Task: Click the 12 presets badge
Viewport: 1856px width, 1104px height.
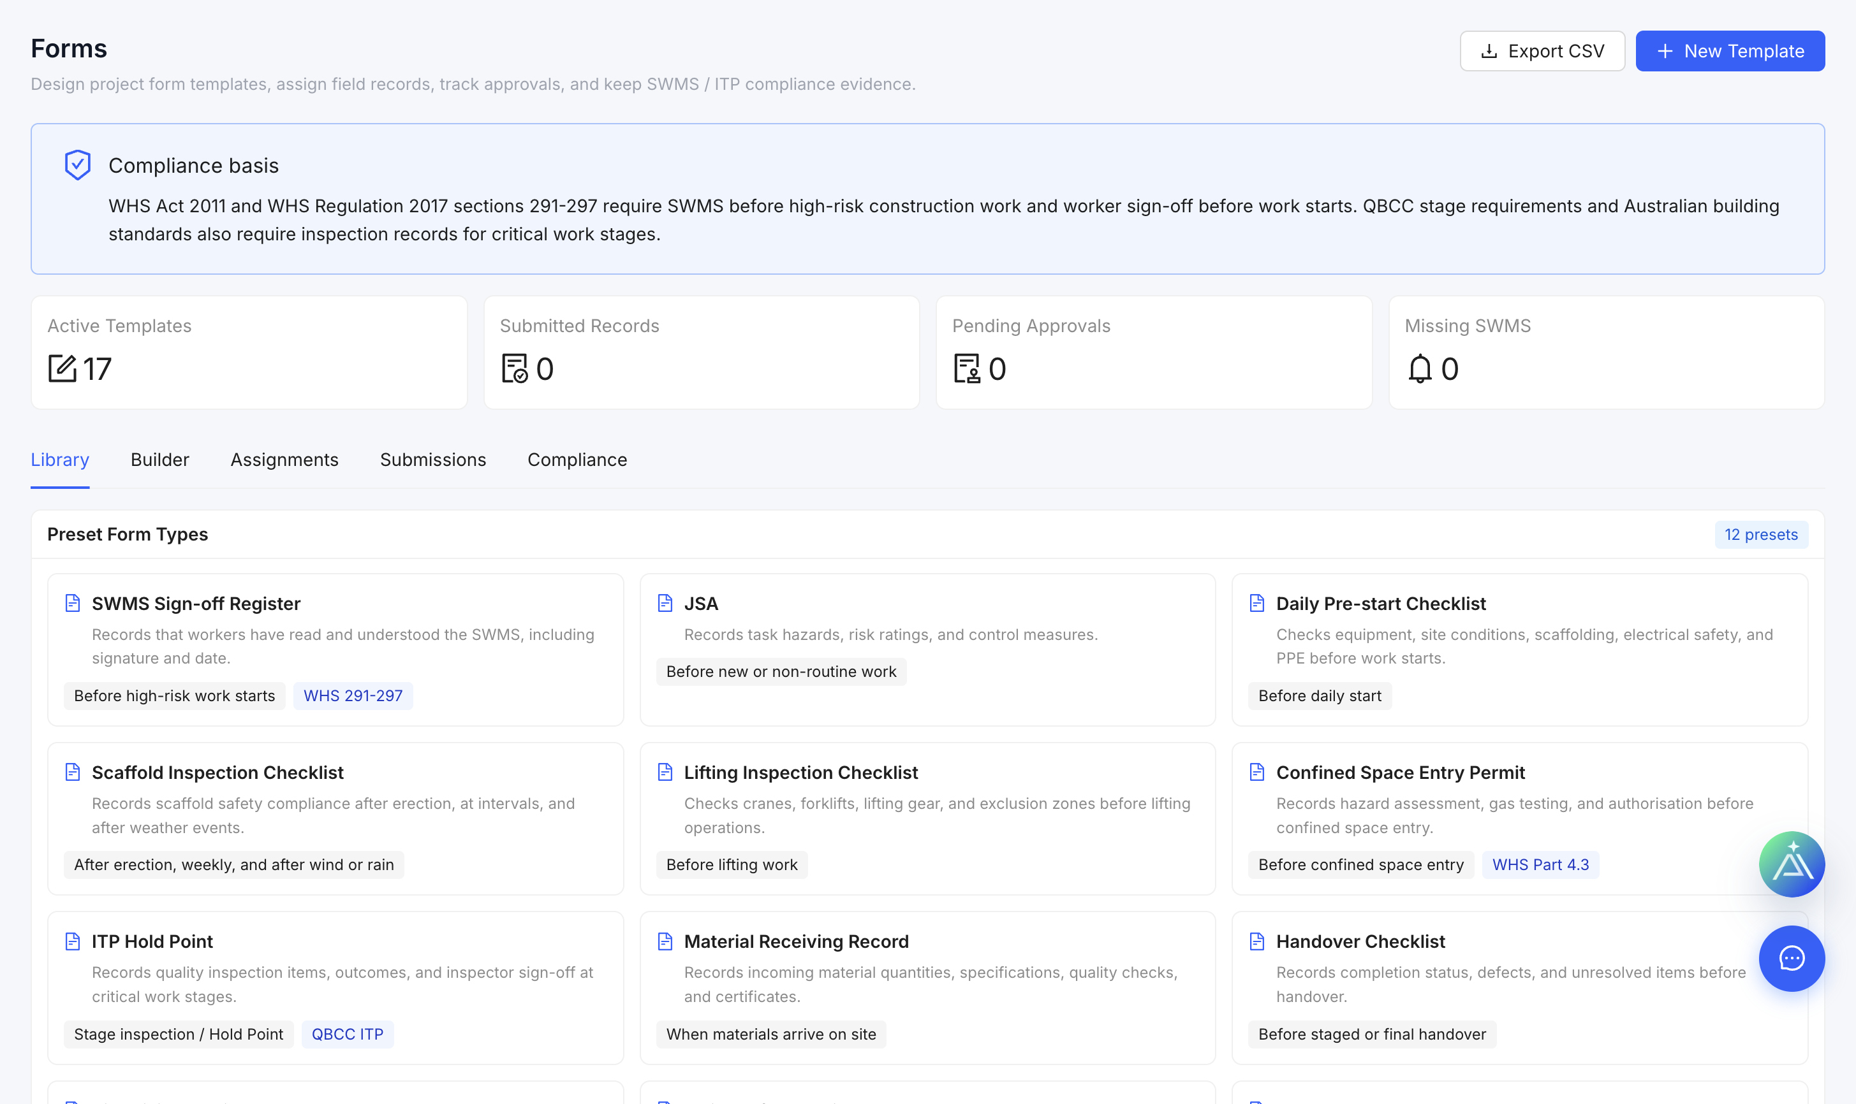Action: 1761,534
